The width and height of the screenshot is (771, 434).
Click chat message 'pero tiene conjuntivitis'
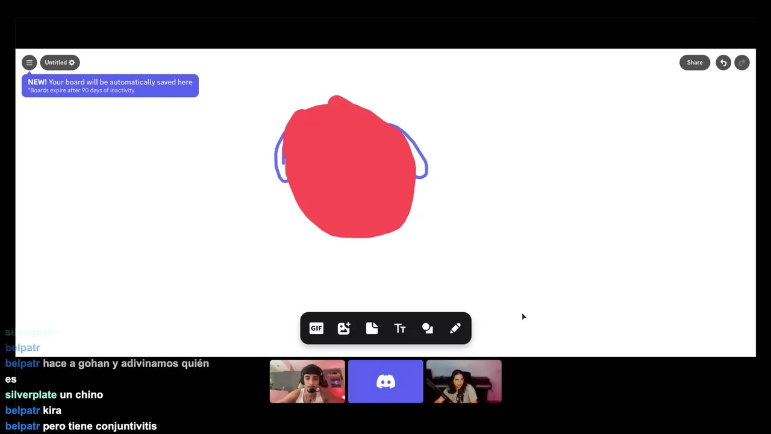(100, 426)
